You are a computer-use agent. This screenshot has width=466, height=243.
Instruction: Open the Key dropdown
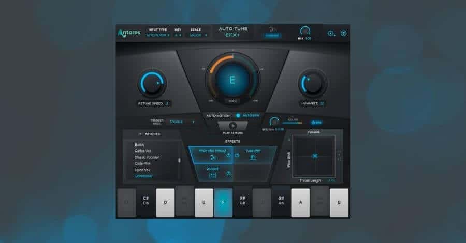178,35
